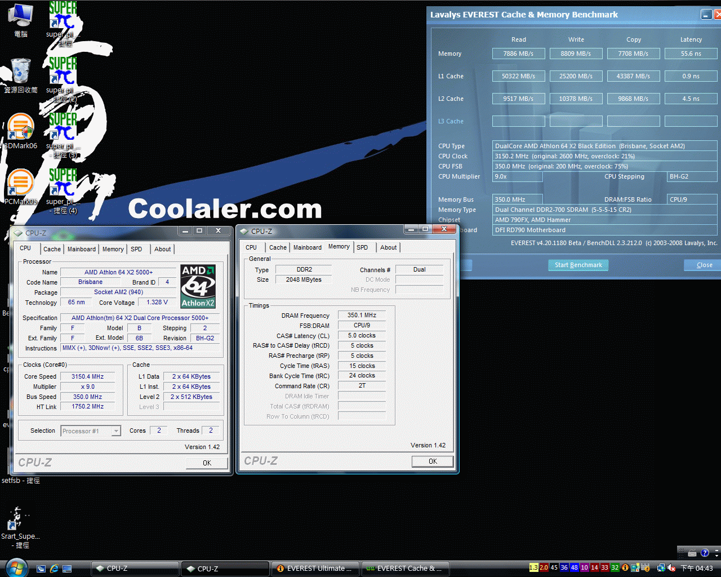The height and width of the screenshot is (577, 721).
Task: Click the Core Voltage value 1.328 V
Action: [158, 303]
